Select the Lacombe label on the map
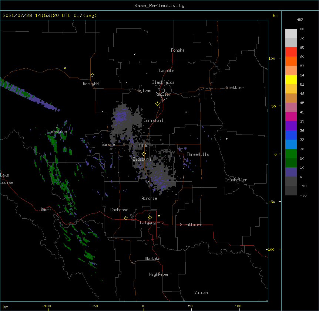The height and width of the screenshot is (311, 319). (x=167, y=71)
